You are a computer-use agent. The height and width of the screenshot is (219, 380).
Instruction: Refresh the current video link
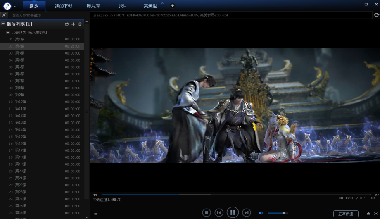pyautogui.click(x=376, y=15)
